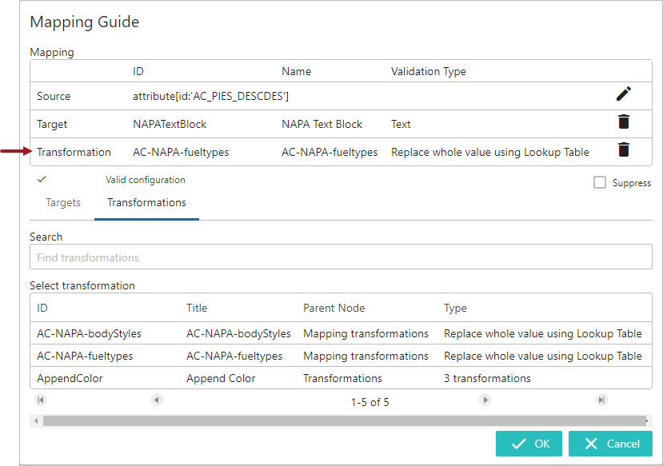The height and width of the screenshot is (466, 663).
Task: Delete the Target mapping via trash icon
Action: click(624, 122)
